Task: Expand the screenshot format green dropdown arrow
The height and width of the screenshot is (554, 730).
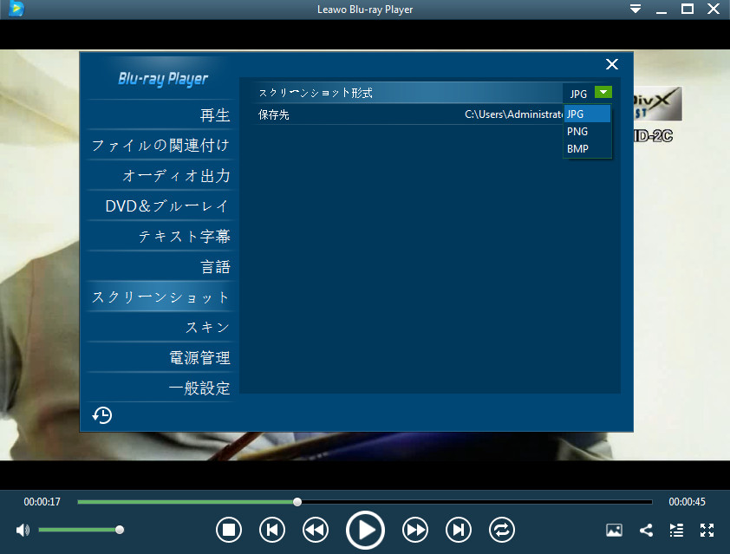Action: point(603,92)
